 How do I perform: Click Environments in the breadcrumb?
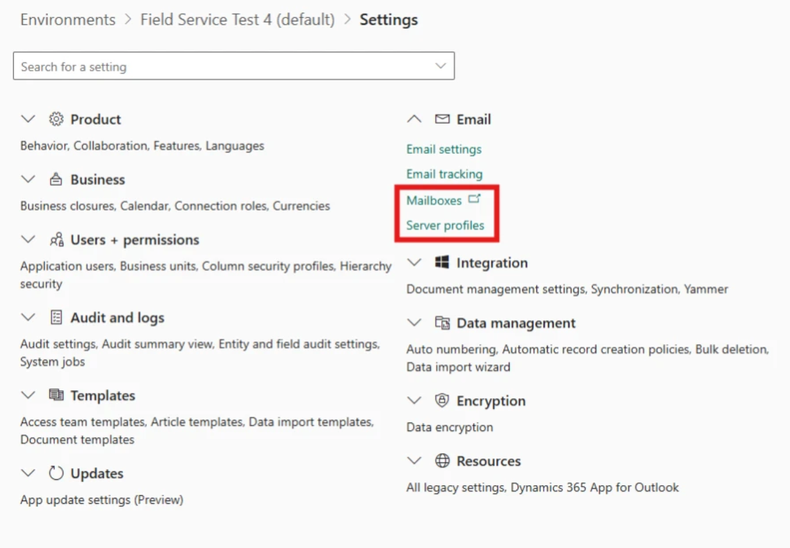[x=67, y=19]
